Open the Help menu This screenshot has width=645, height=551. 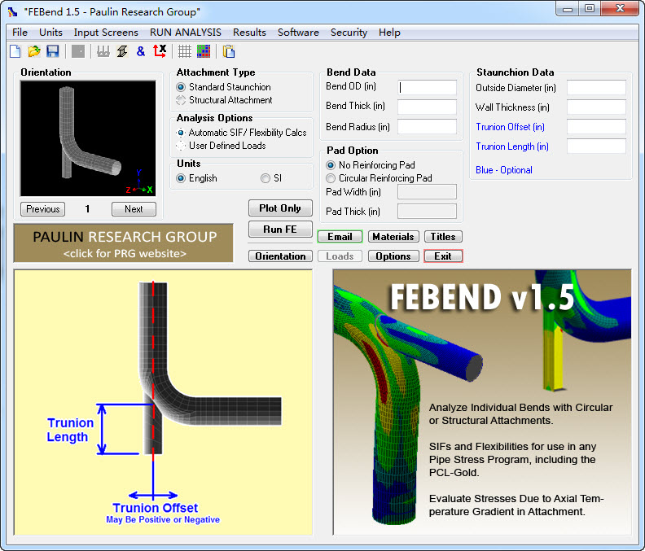[389, 33]
